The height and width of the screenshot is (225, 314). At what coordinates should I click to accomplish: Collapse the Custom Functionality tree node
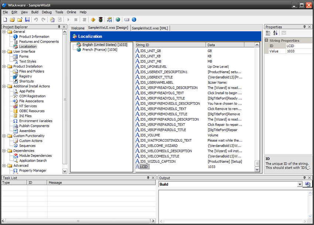click(4, 136)
